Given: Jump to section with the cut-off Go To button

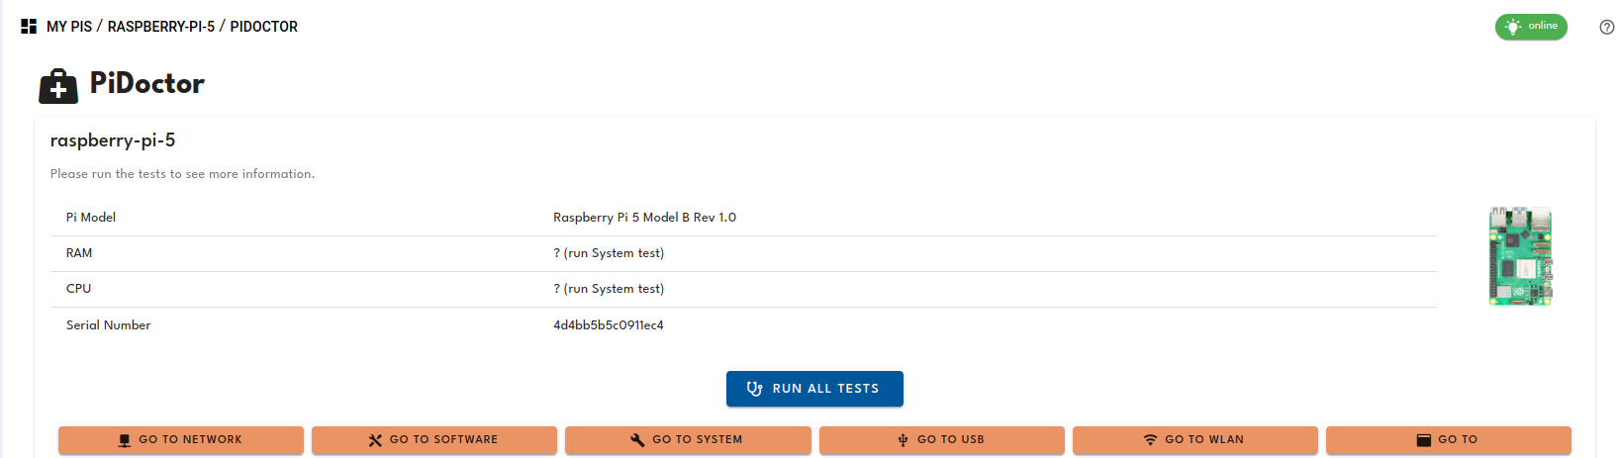Looking at the screenshot, I should click(1448, 440).
